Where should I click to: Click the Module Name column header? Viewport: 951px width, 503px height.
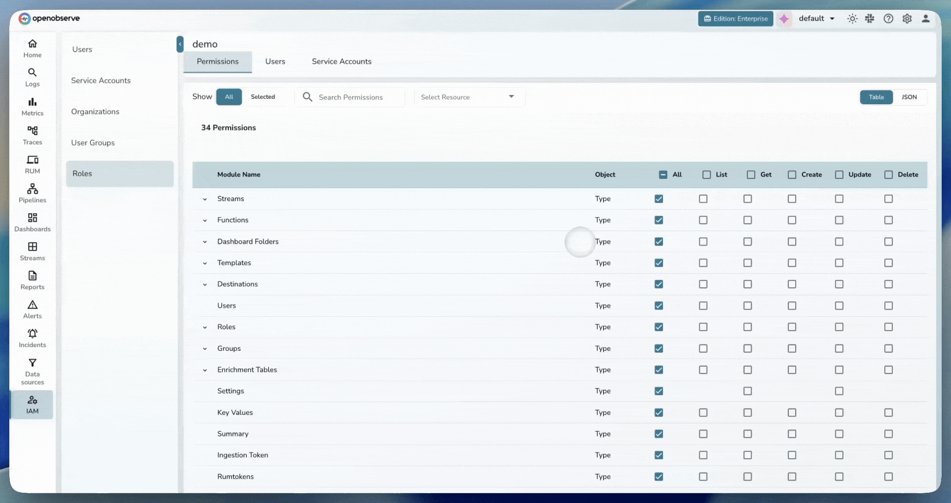pos(239,175)
